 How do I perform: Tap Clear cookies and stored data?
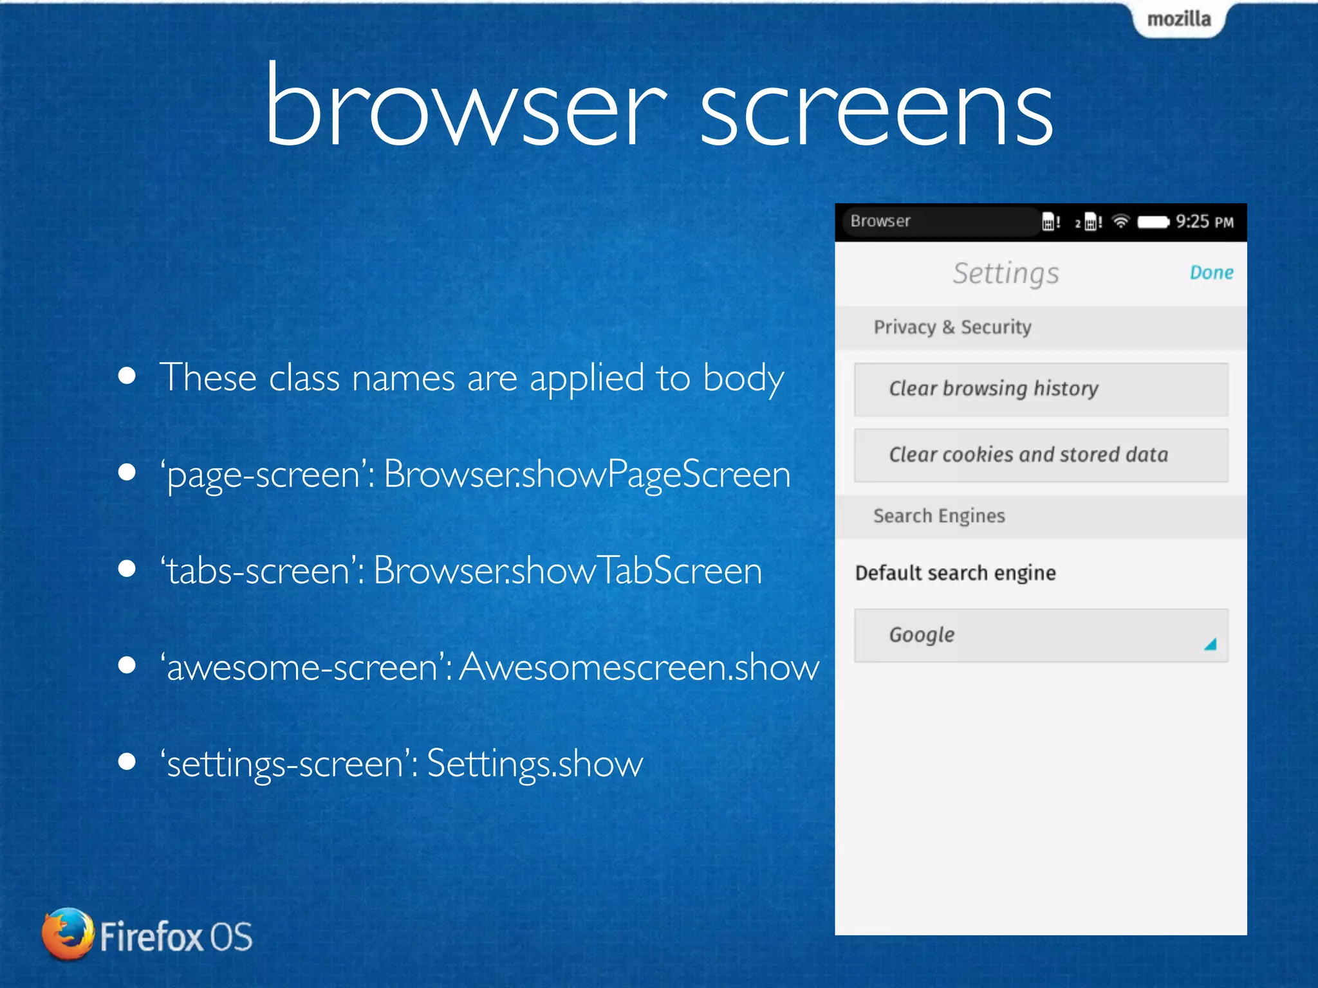1041,455
